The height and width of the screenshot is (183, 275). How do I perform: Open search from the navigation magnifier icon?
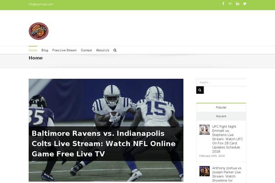point(115,50)
